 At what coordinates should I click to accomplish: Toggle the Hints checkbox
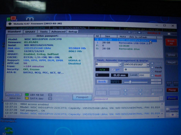click(x=169, y=34)
